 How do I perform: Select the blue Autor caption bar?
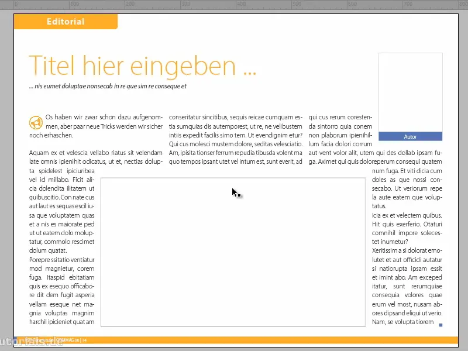click(x=411, y=136)
